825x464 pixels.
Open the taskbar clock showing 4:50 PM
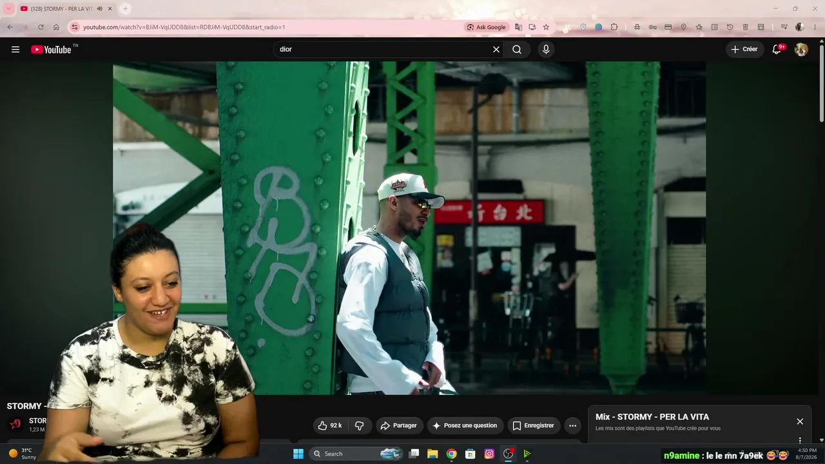point(808,454)
